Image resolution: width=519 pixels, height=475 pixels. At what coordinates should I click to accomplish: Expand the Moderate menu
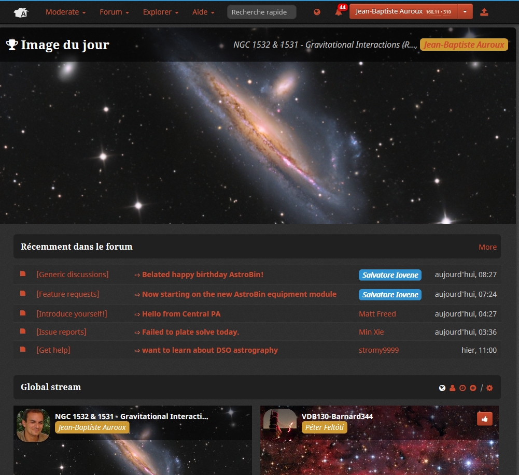coord(65,12)
